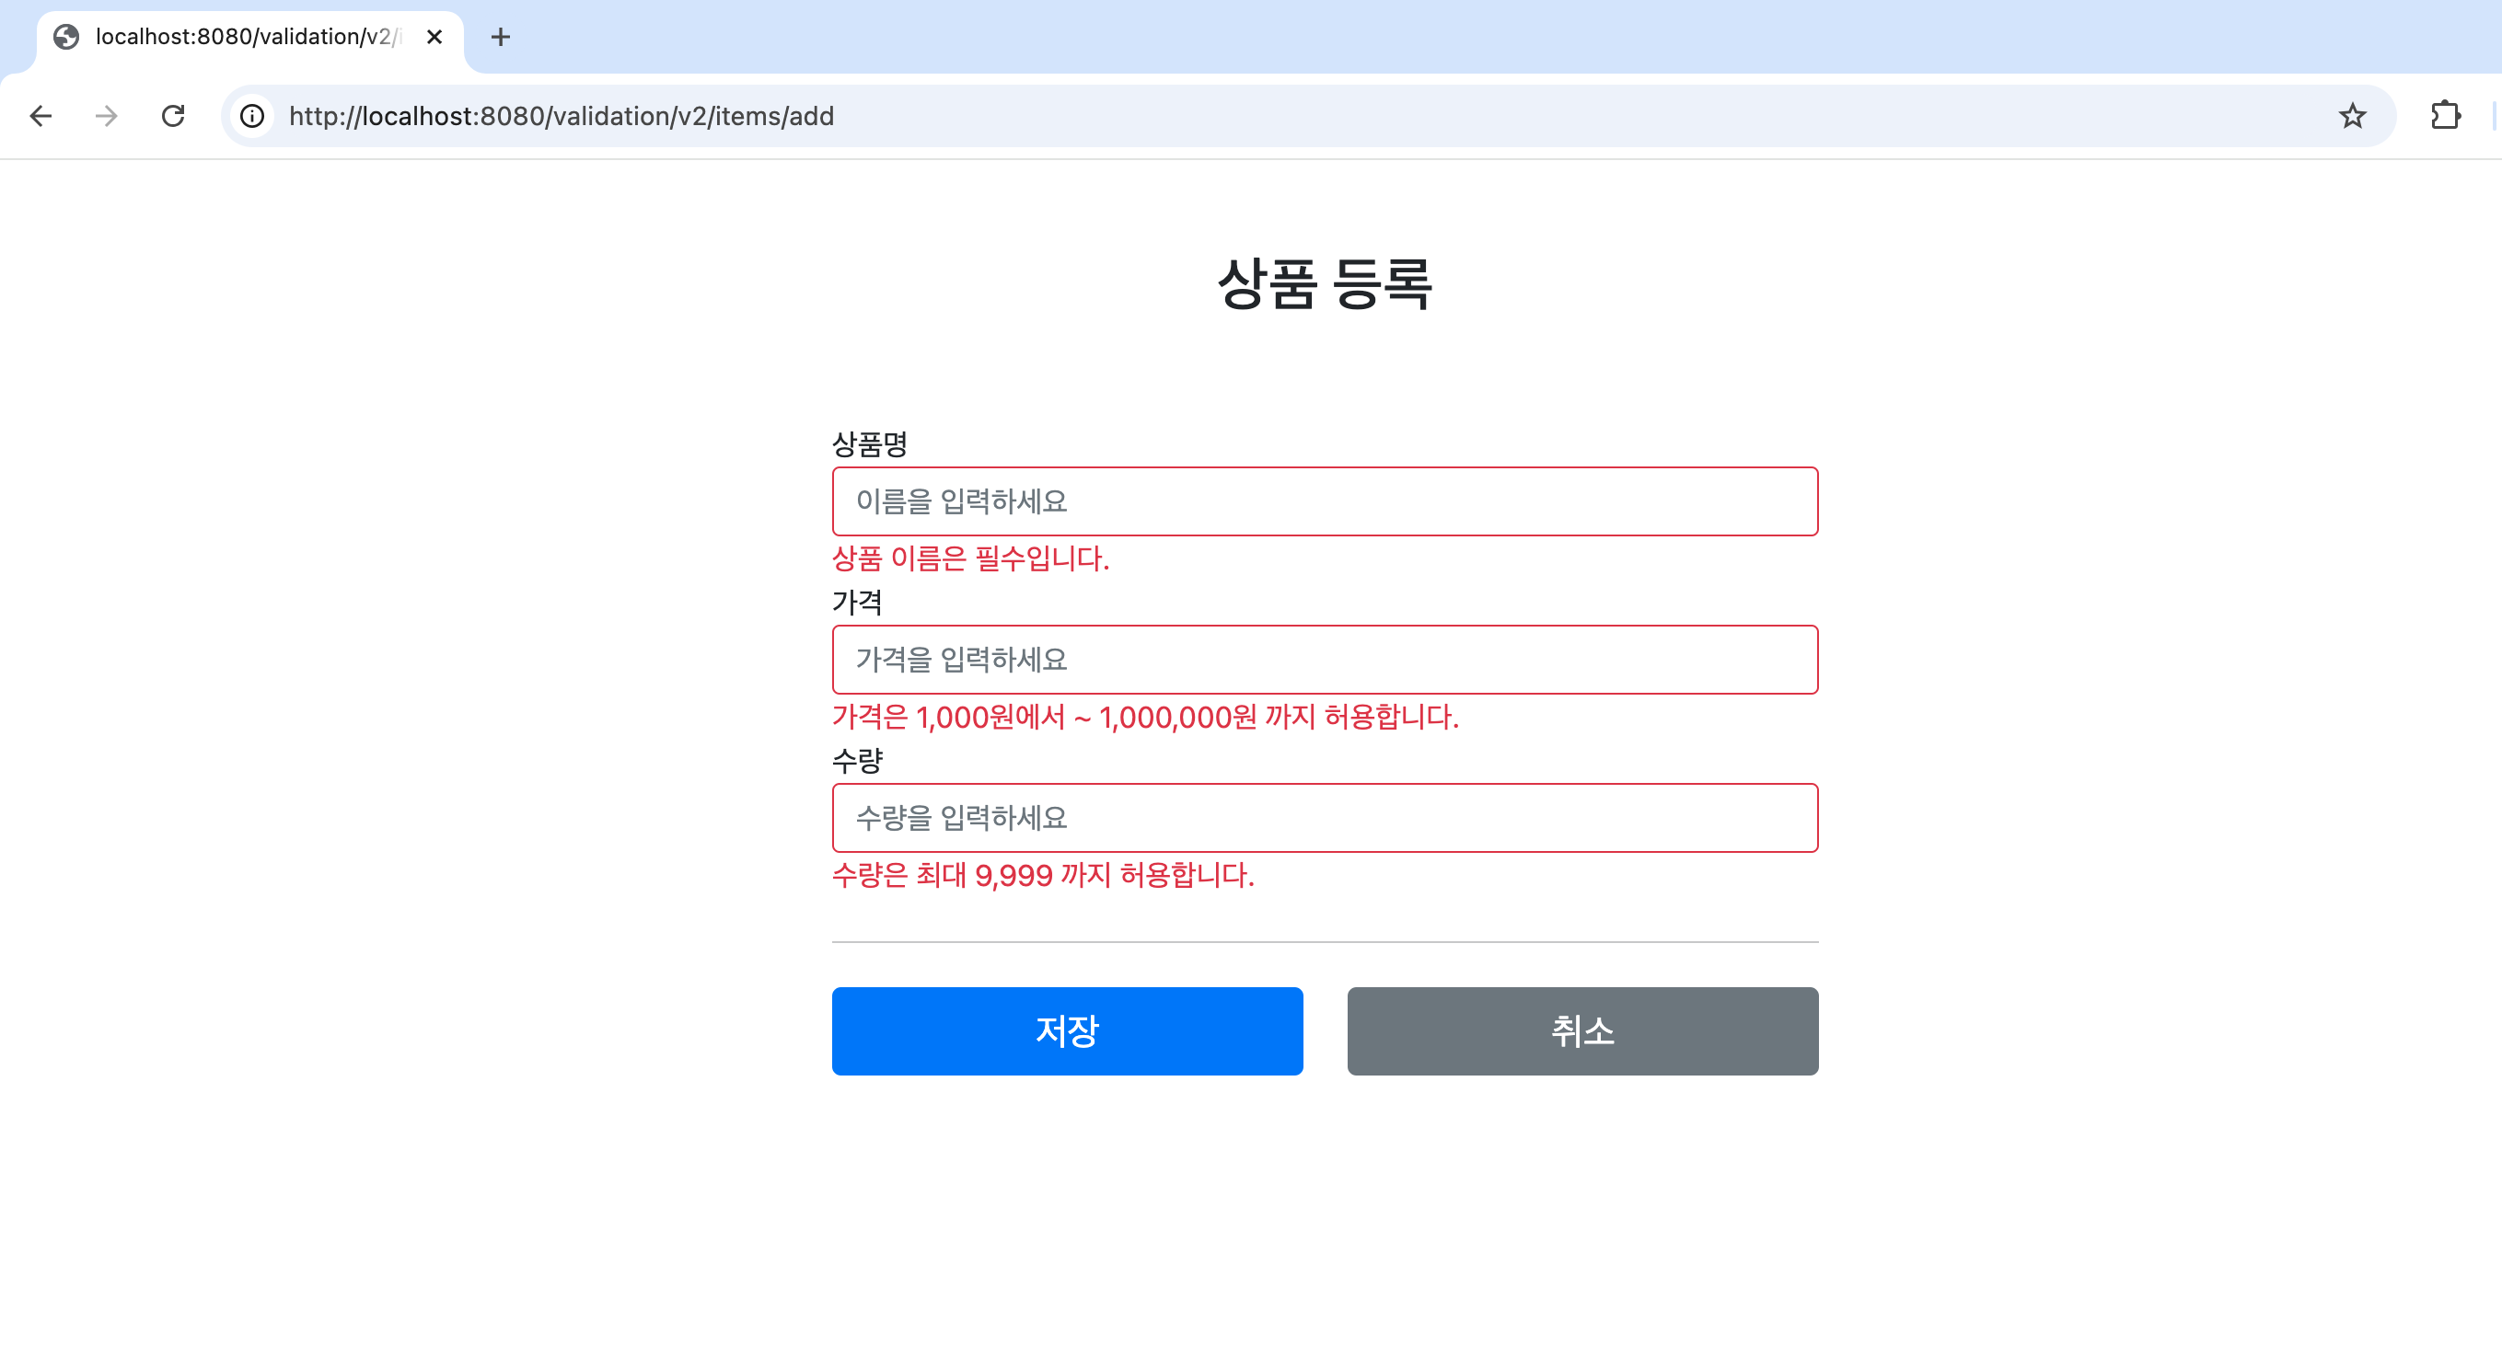
Task: Click the globe favicon on the tab
Action: [66, 37]
